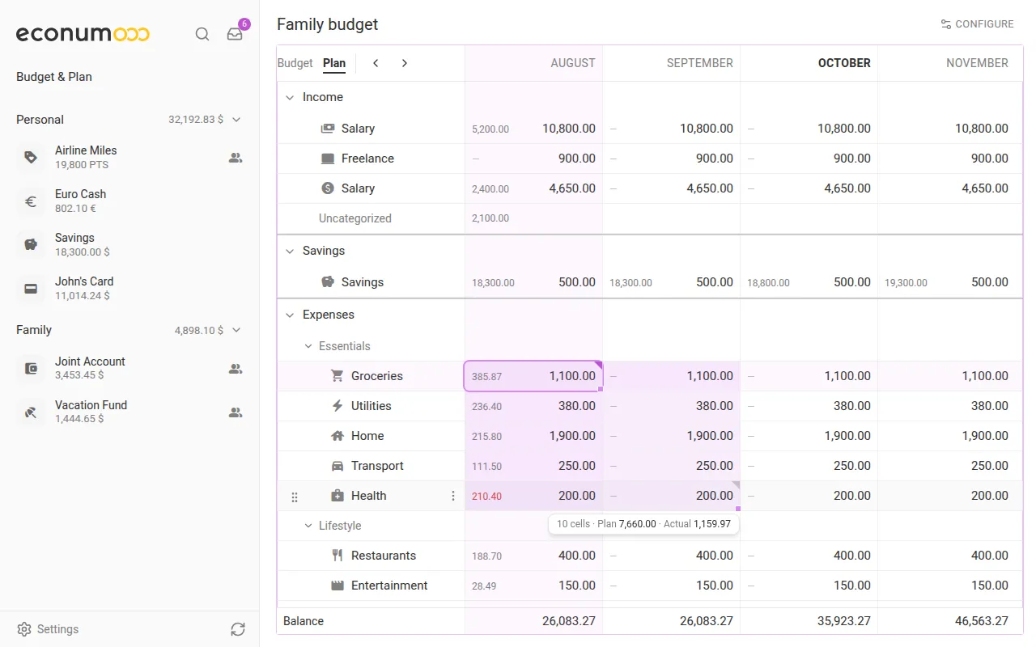This screenshot has width=1036, height=647.
Task: Click the Savings piggy bank account icon
Action: click(31, 244)
